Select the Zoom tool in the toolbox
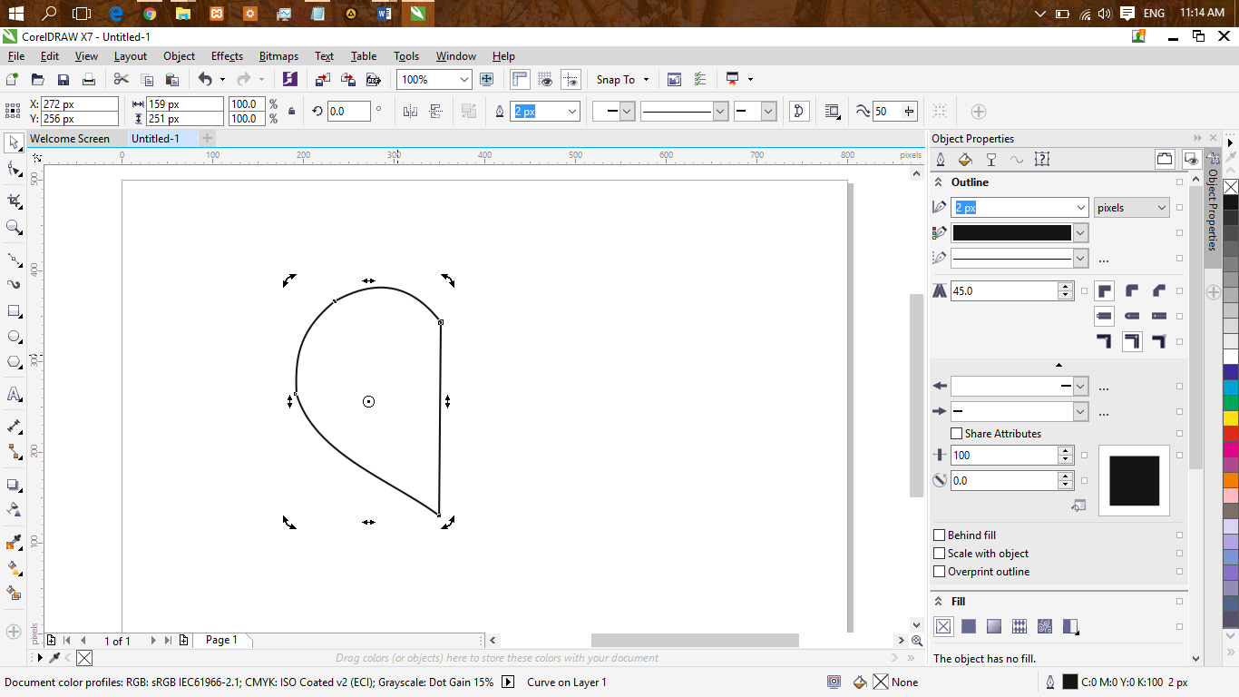This screenshot has height=697, width=1239. pyautogui.click(x=14, y=227)
